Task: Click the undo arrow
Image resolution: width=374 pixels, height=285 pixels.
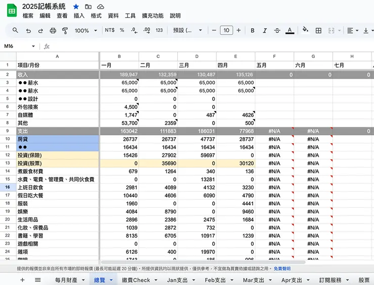Action: click(28, 30)
